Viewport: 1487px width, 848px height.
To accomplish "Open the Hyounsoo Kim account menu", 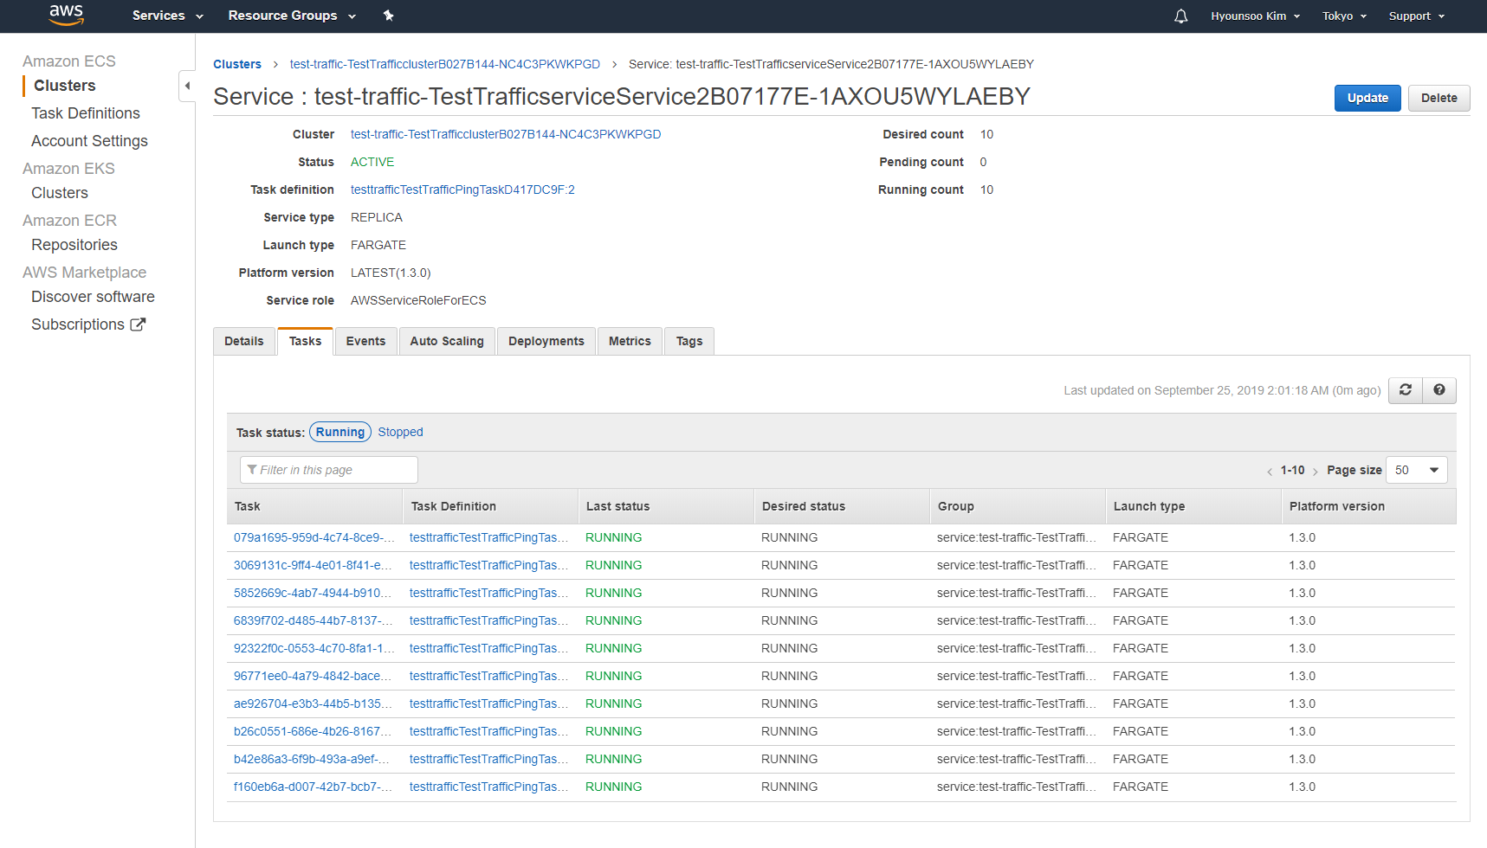I will point(1255,16).
